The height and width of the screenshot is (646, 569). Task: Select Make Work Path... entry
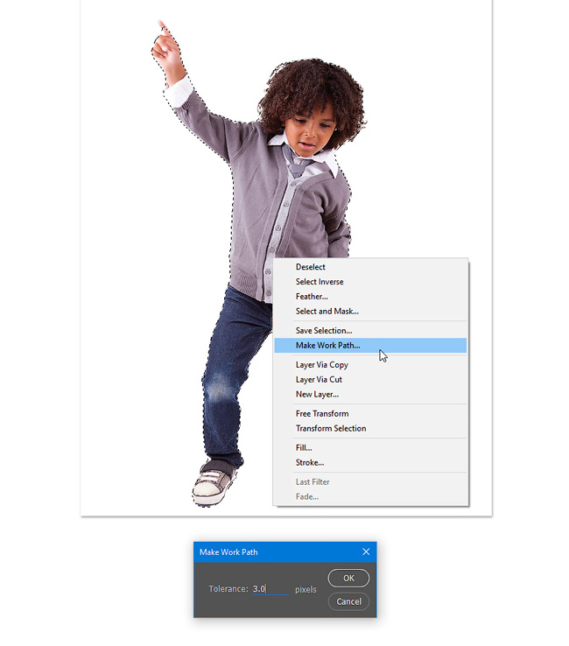(x=370, y=346)
